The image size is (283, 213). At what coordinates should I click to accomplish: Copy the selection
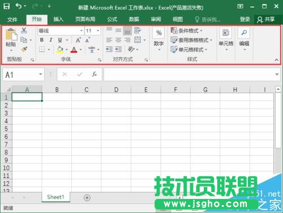(x=24, y=40)
